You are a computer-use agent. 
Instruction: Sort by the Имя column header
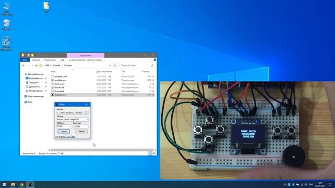pos(53,72)
